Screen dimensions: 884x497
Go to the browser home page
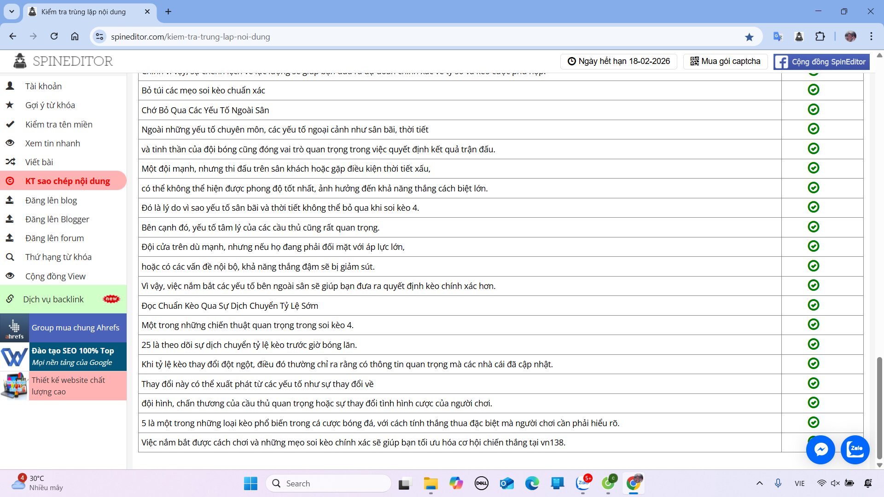(75, 37)
